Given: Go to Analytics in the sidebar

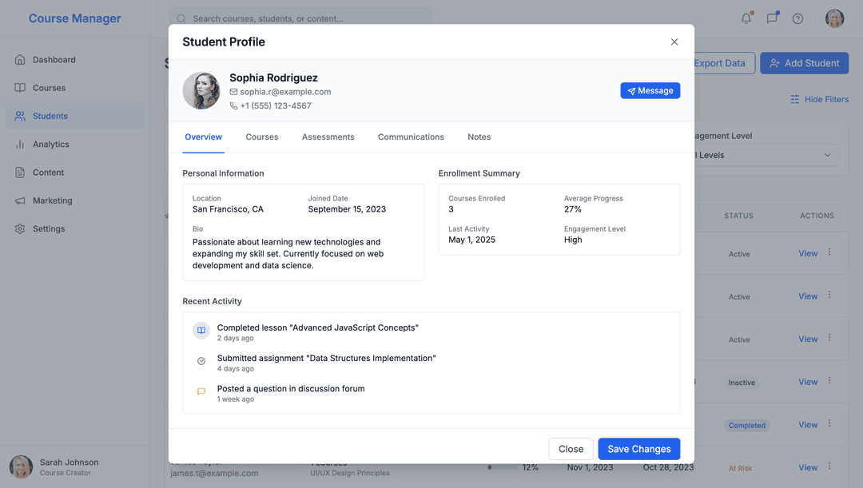Looking at the screenshot, I should point(51,145).
